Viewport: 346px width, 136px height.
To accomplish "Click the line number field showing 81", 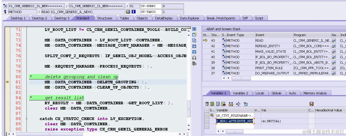I will coord(134,6).
